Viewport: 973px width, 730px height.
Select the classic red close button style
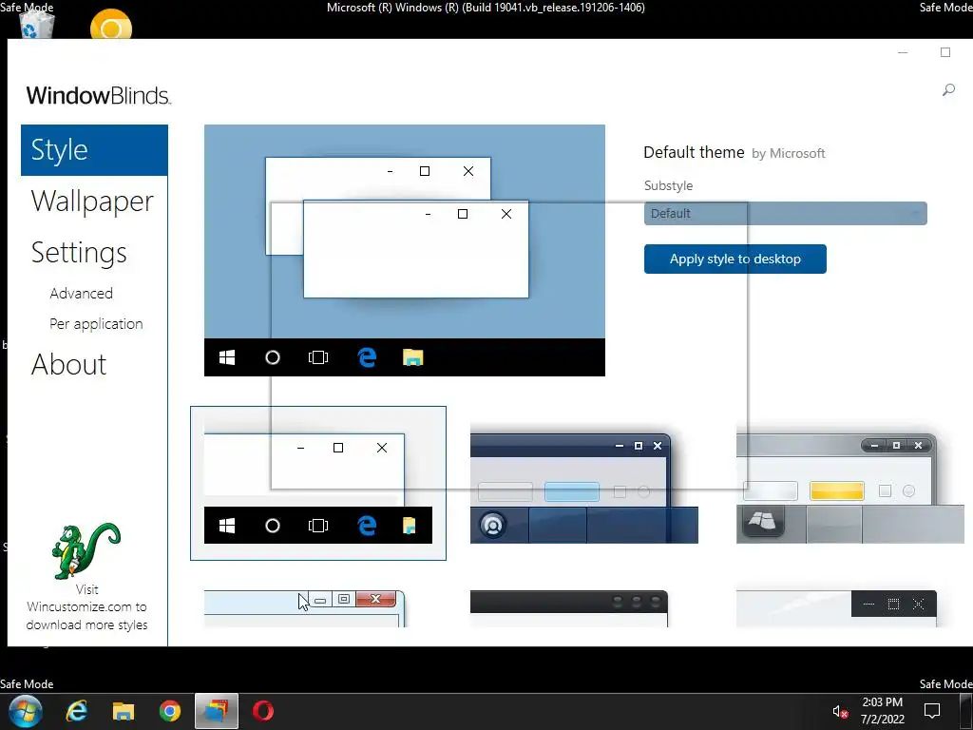click(305, 608)
